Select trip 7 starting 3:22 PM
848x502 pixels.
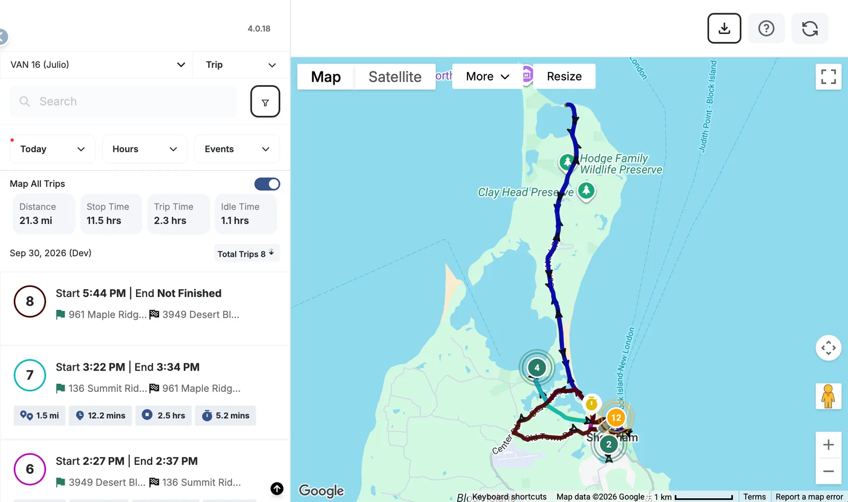pyautogui.click(x=145, y=392)
